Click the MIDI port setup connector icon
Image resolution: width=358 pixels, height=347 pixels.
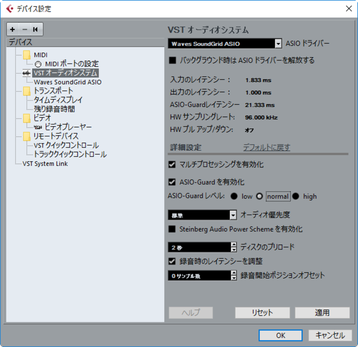coord(38,64)
